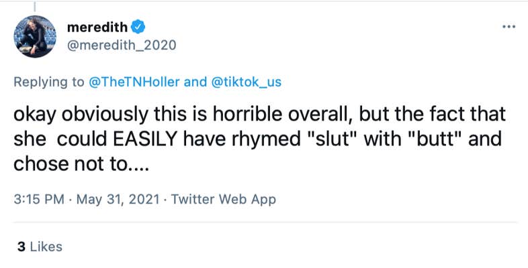This screenshot has width=528, height=268.
Task: Open meredith's profile picture
Action: 34,36
